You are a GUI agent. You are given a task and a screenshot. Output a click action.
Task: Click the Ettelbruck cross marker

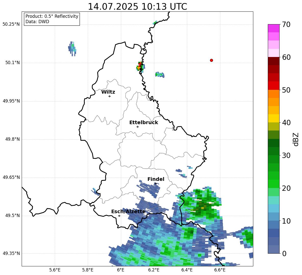point(137,127)
